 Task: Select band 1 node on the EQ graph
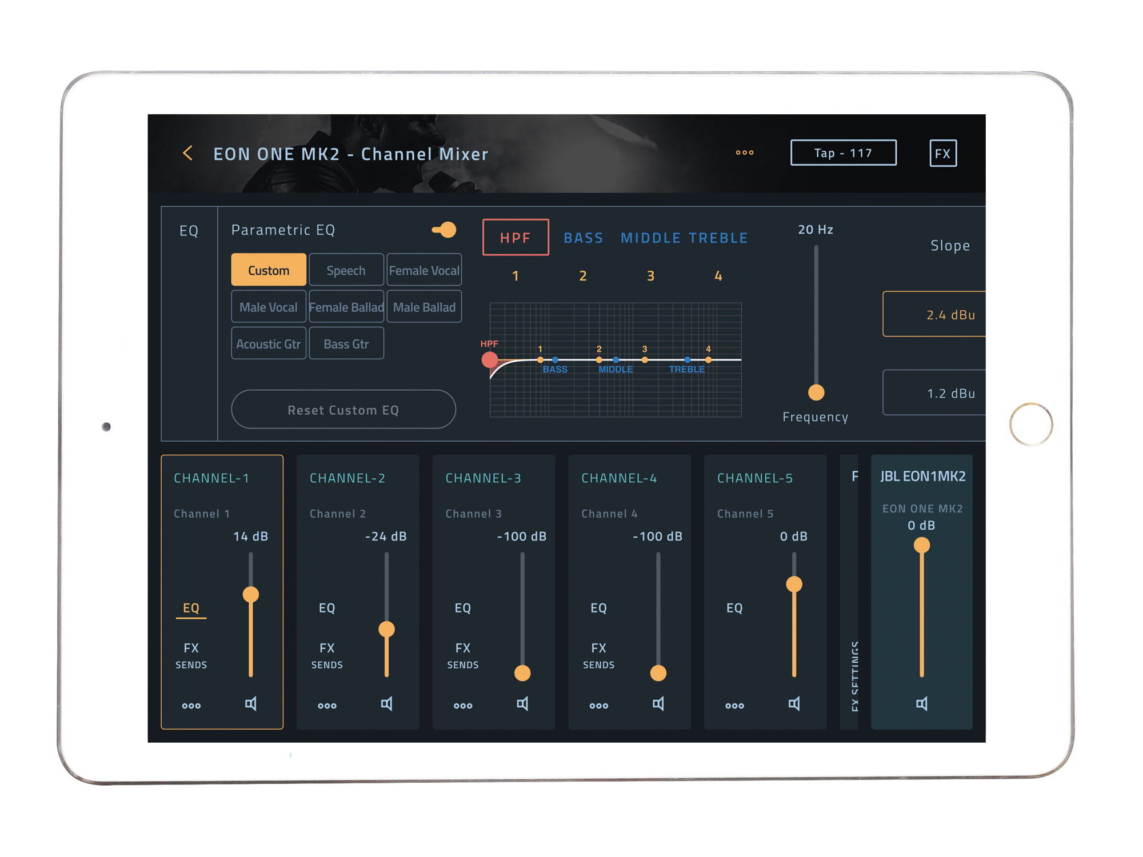[x=540, y=360]
